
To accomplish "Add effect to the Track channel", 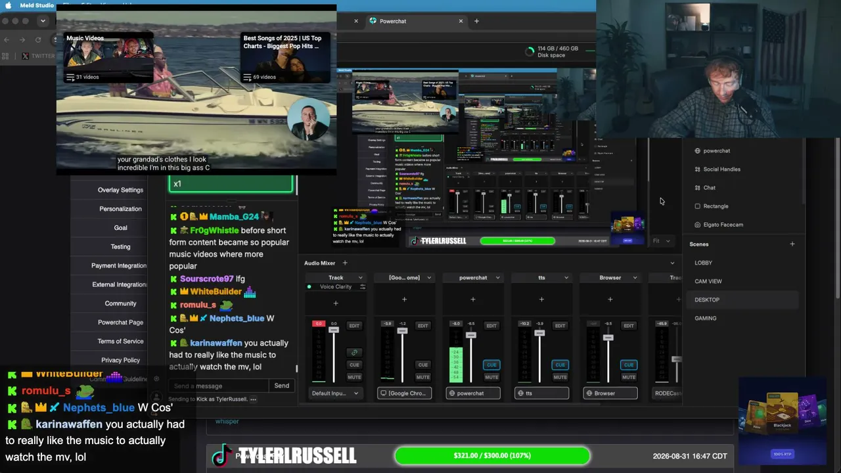I will pos(336,303).
